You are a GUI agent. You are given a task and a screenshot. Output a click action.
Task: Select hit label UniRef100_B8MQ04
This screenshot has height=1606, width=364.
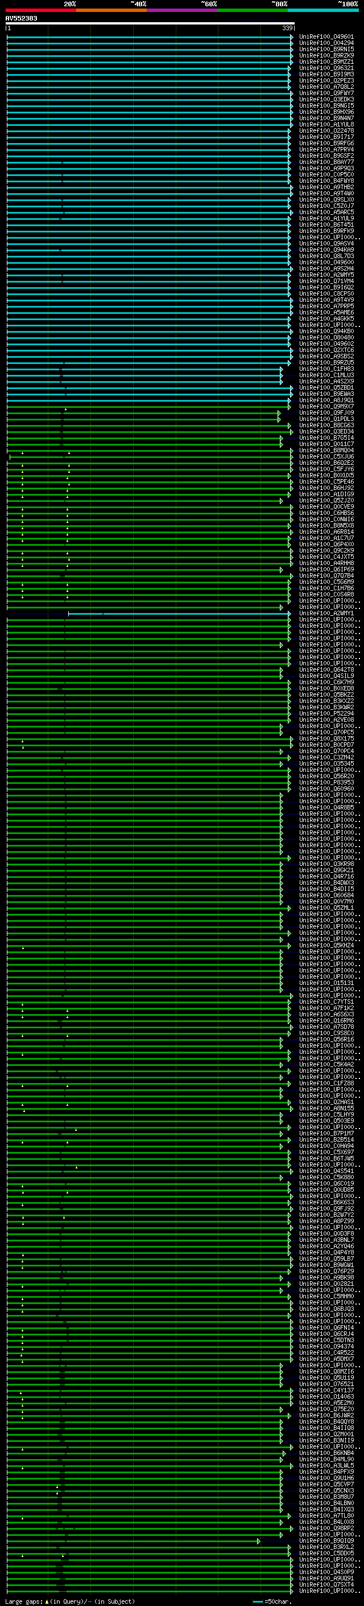(326, 450)
